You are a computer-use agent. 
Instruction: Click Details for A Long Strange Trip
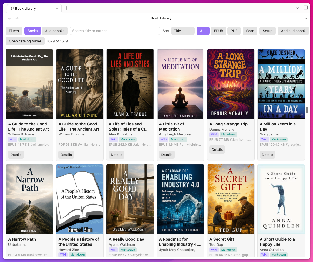(x=217, y=150)
